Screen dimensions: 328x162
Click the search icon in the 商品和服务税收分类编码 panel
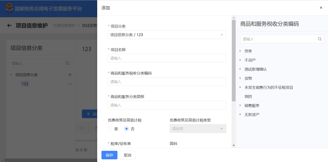click(x=319, y=39)
